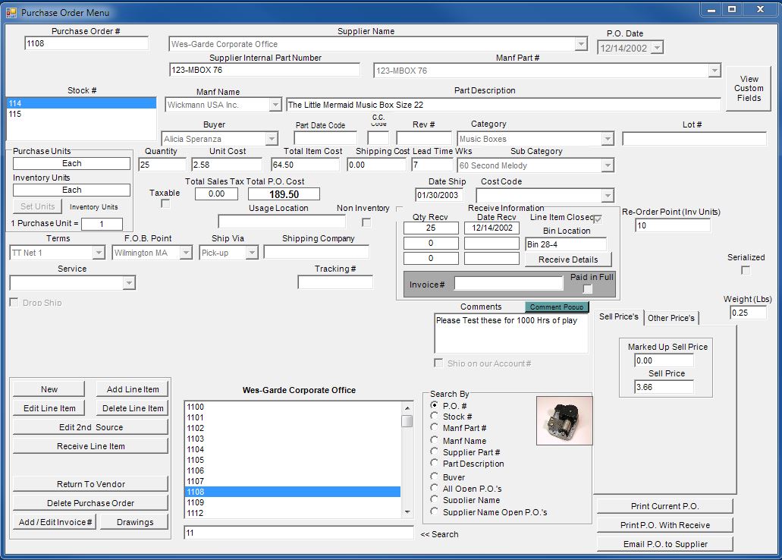Click the music box part thumbnail
Screen dimensions: 782x560
[x=564, y=420]
